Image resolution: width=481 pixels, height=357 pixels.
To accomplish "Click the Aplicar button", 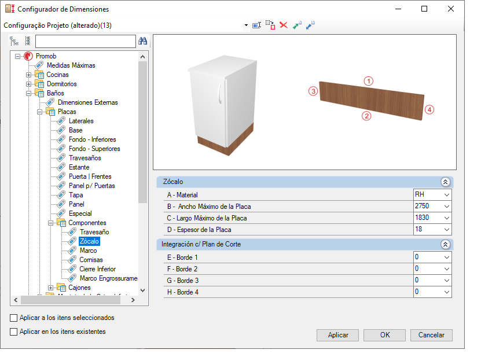I will [x=338, y=335].
